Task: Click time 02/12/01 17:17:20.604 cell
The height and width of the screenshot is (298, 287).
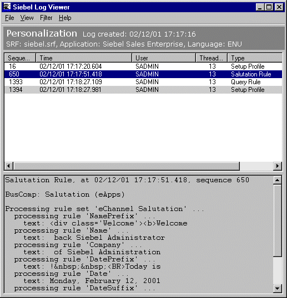Action: click(71, 66)
